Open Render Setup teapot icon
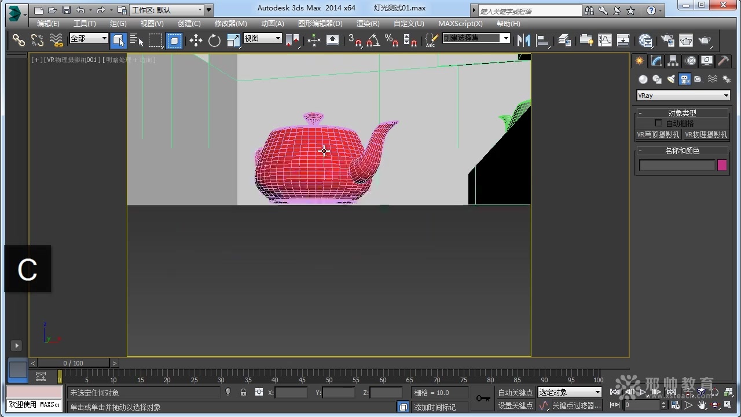 (667, 40)
